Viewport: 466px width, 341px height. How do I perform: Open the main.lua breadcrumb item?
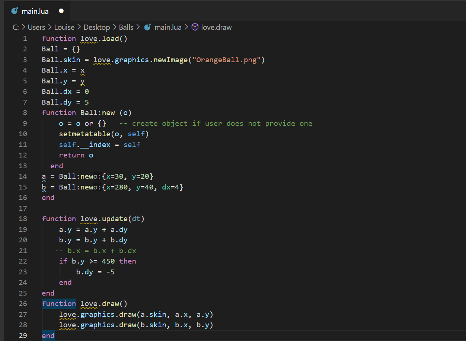tap(168, 27)
